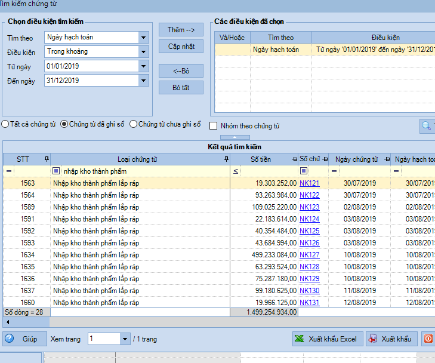Click the filter operator icon under Loại chứng từ

coord(57,171)
